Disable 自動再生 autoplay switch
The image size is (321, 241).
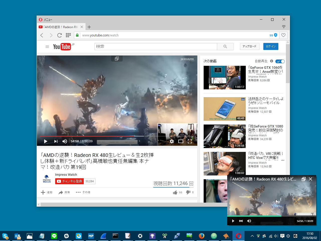(x=280, y=61)
